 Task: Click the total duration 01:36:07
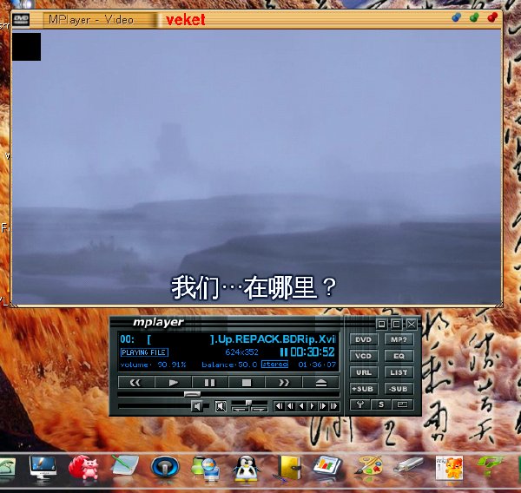pyautogui.click(x=317, y=365)
